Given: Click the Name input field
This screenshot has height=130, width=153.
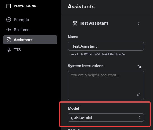Looking at the screenshot, I should [x=106, y=46].
